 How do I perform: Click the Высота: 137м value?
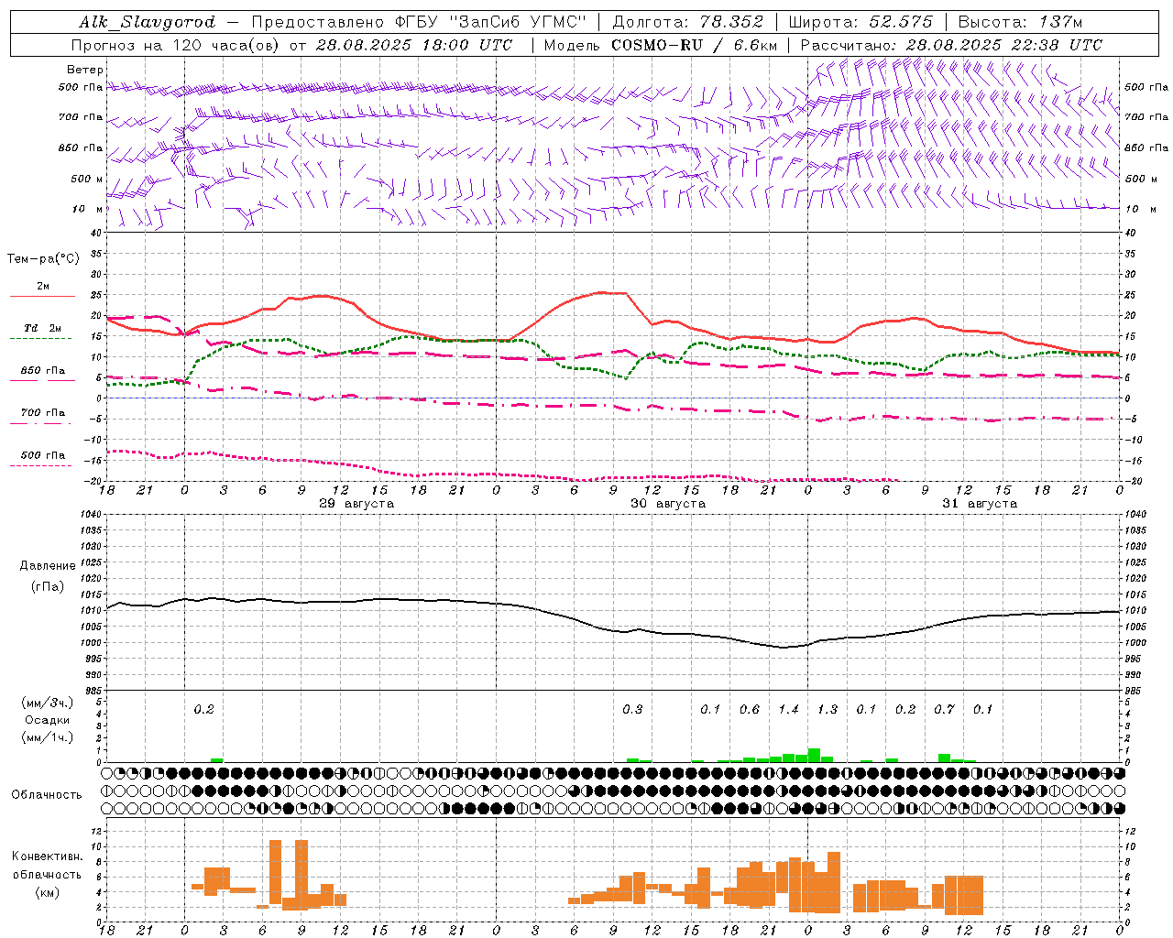[1020, 22]
